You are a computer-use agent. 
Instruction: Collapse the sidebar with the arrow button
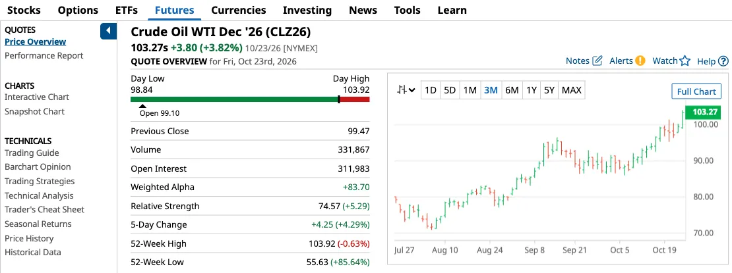pos(108,31)
